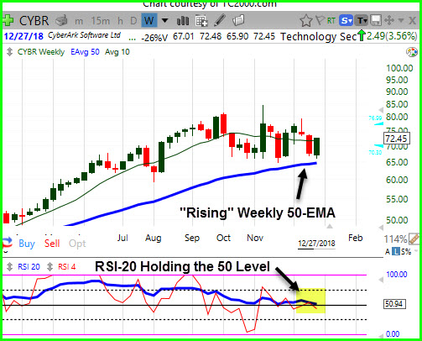Viewport: 422px width, 341px height.
Task: Click the gray triangle left of RSI 100.00
Action: coord(381,280)
